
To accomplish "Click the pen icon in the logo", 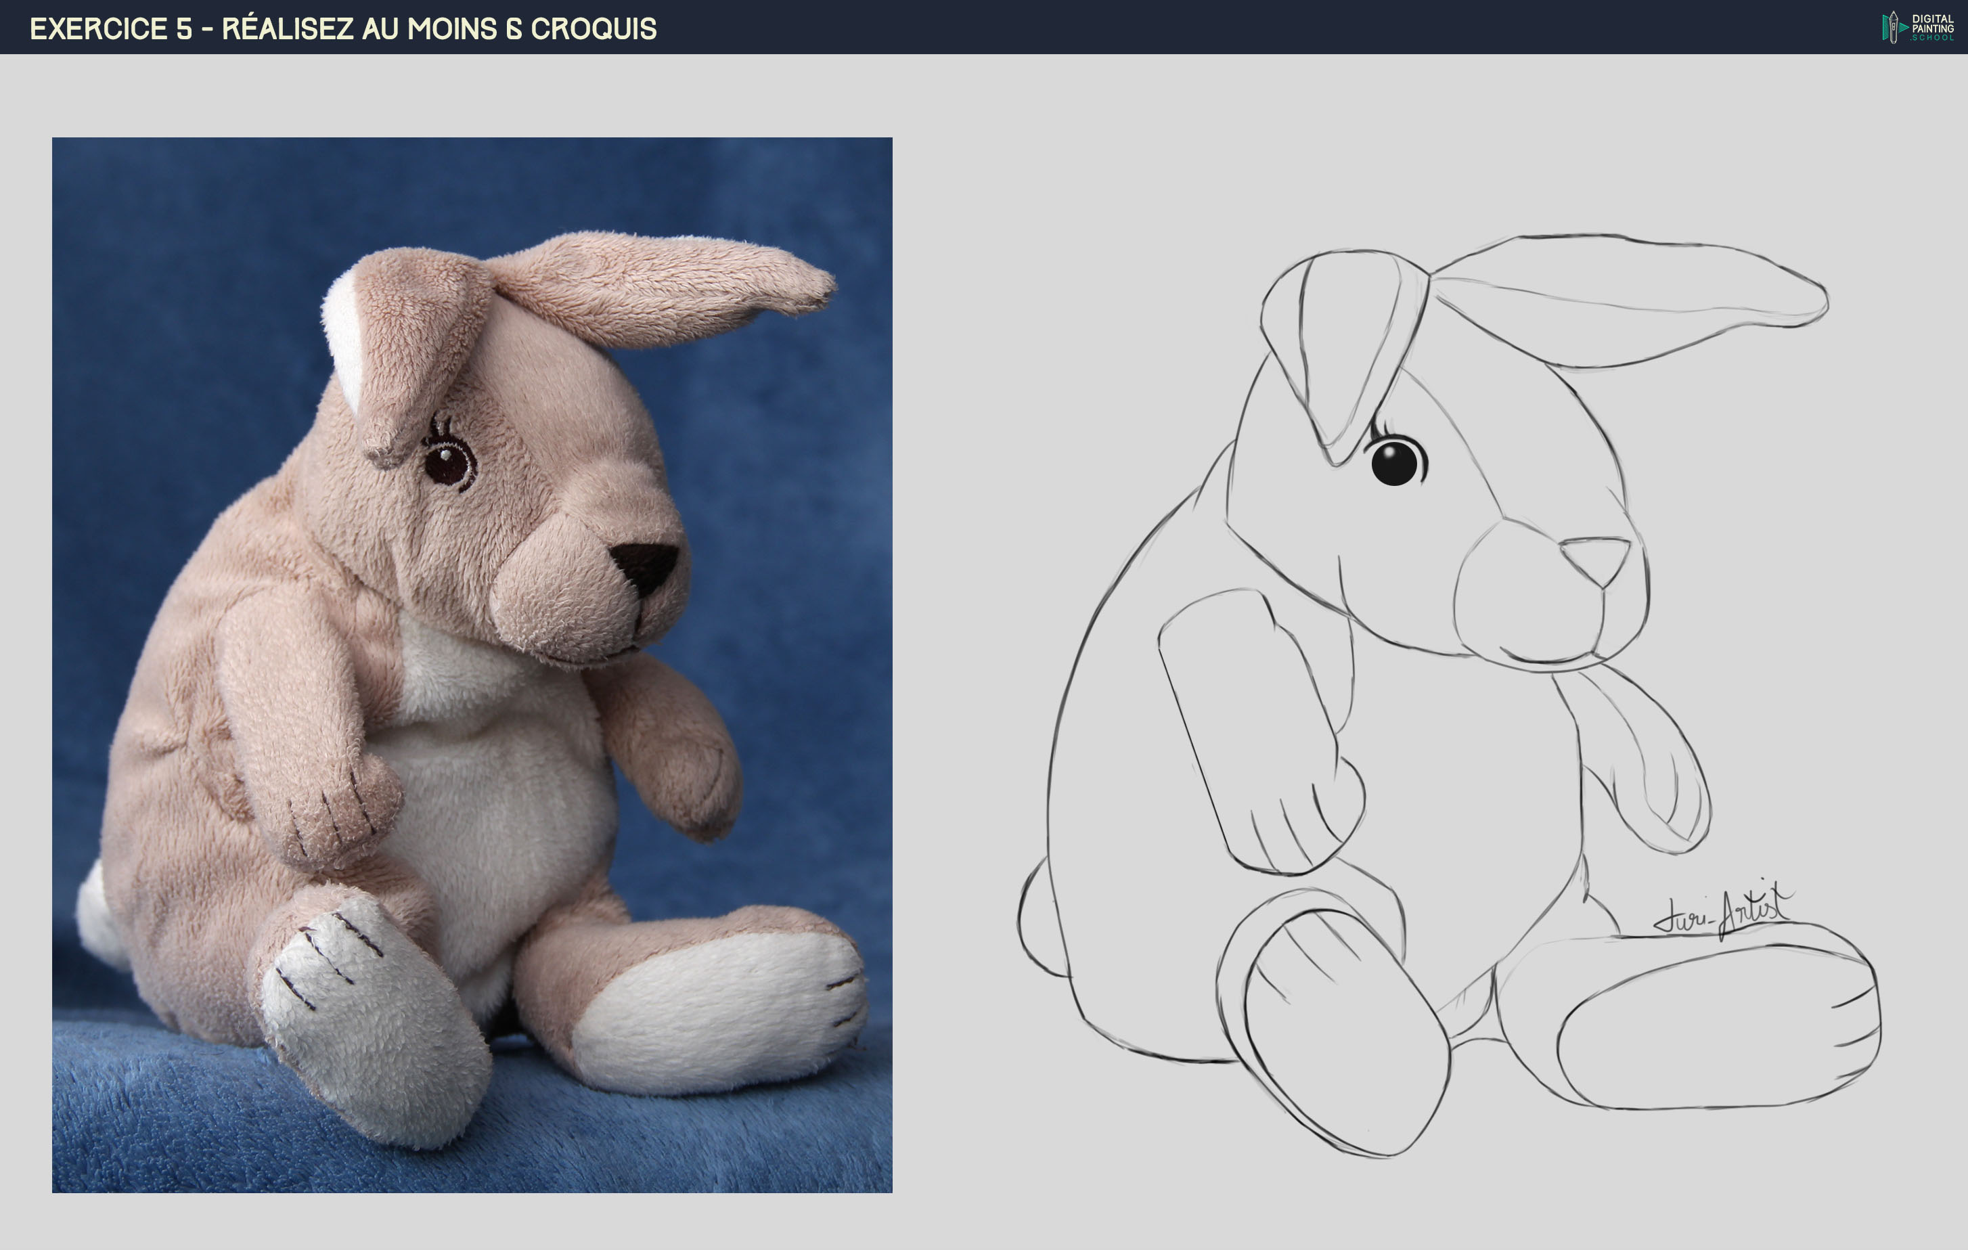I will click(x=1893, y=27).
